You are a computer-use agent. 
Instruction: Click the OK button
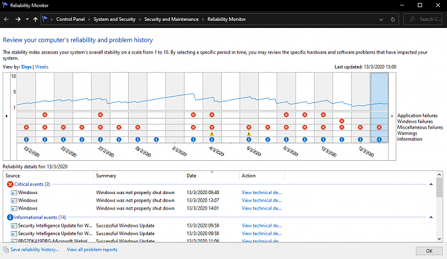(429, 251)
